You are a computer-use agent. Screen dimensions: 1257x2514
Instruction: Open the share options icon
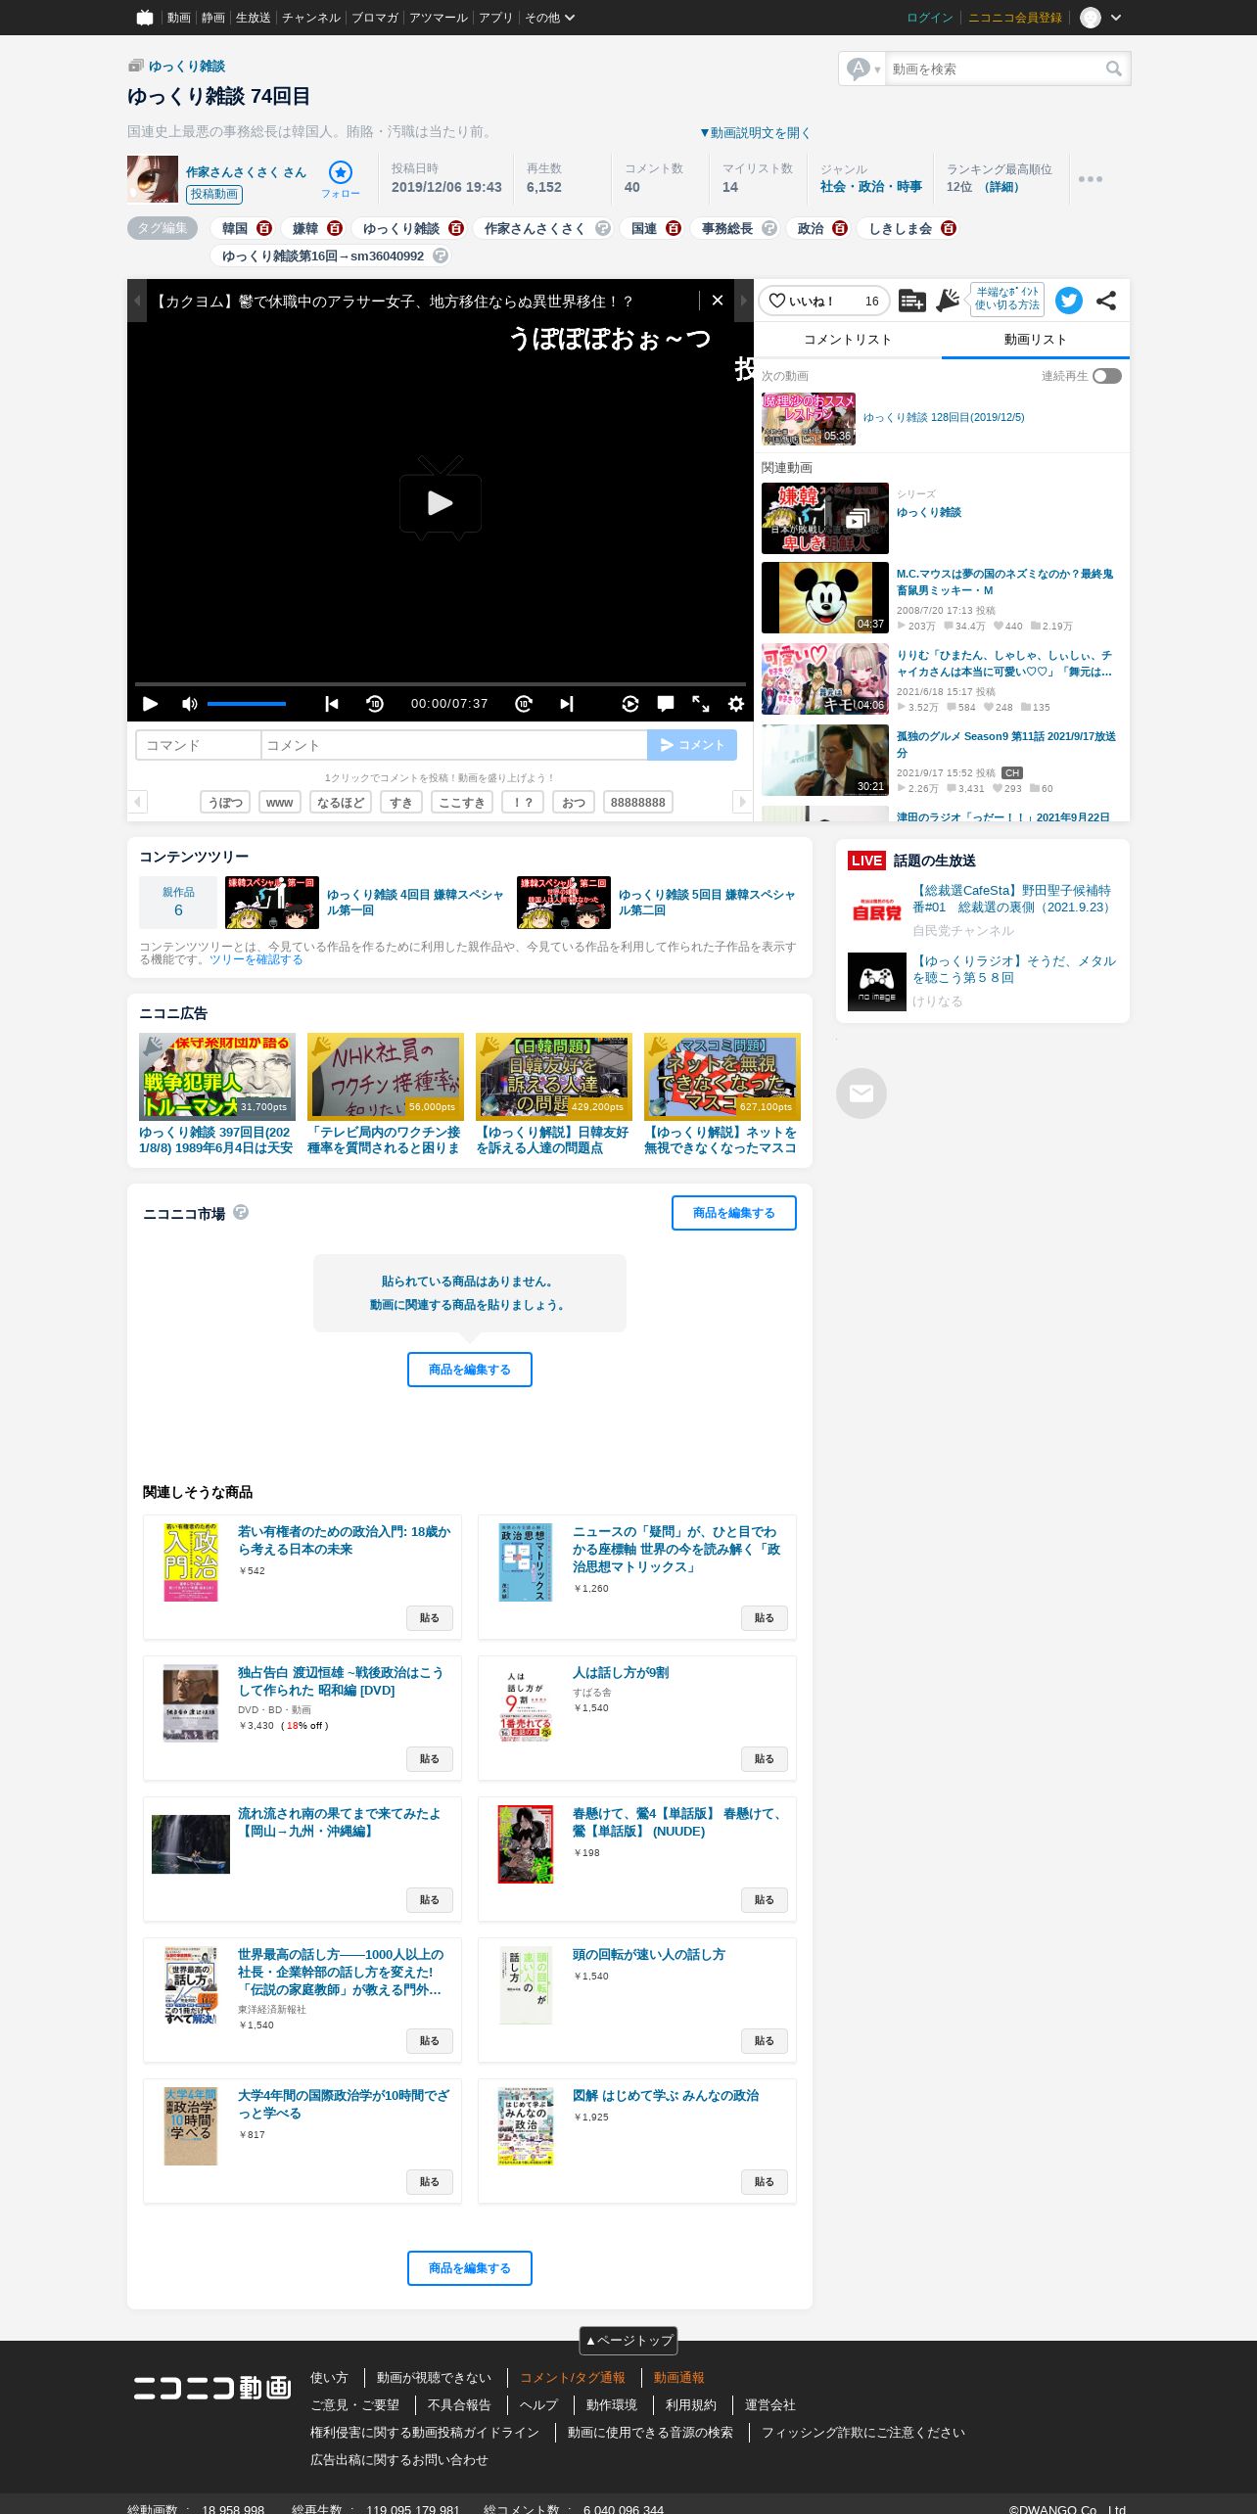pos(1106,301)
